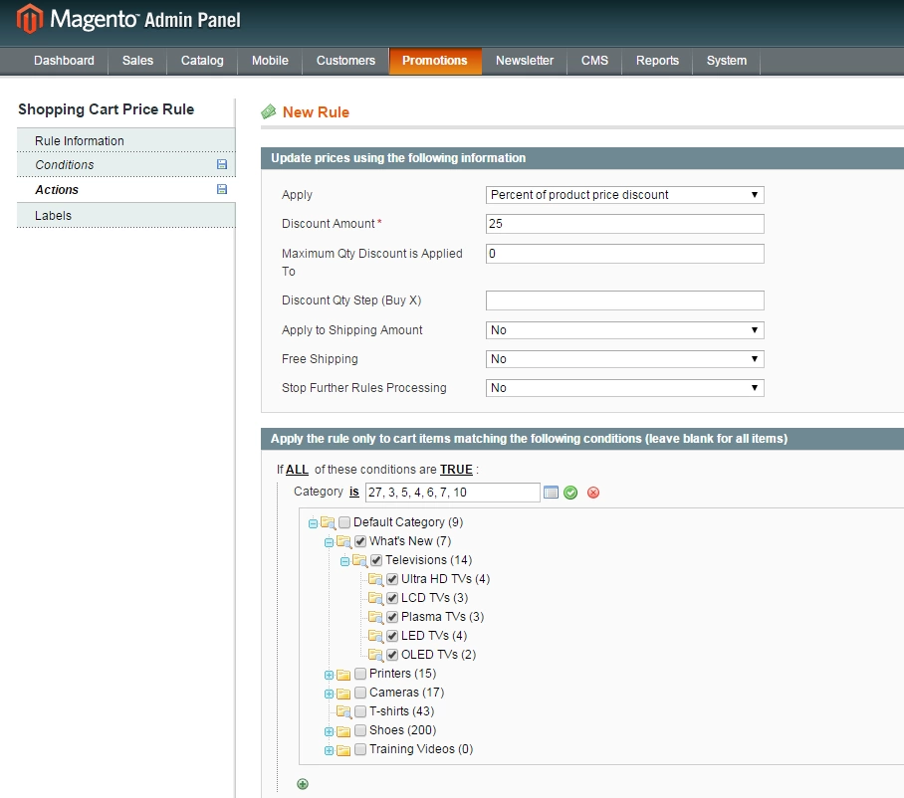Open the Promotions menu

pos(435,61)
